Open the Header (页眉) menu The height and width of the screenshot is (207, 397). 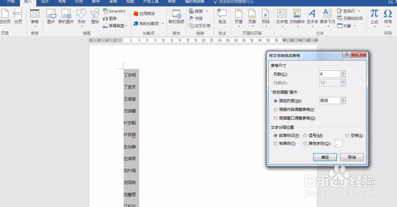239,18
